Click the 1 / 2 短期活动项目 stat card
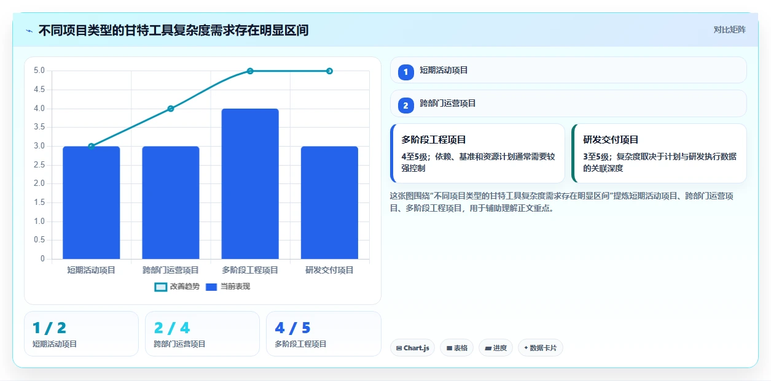771x381 pixels. 81,334
